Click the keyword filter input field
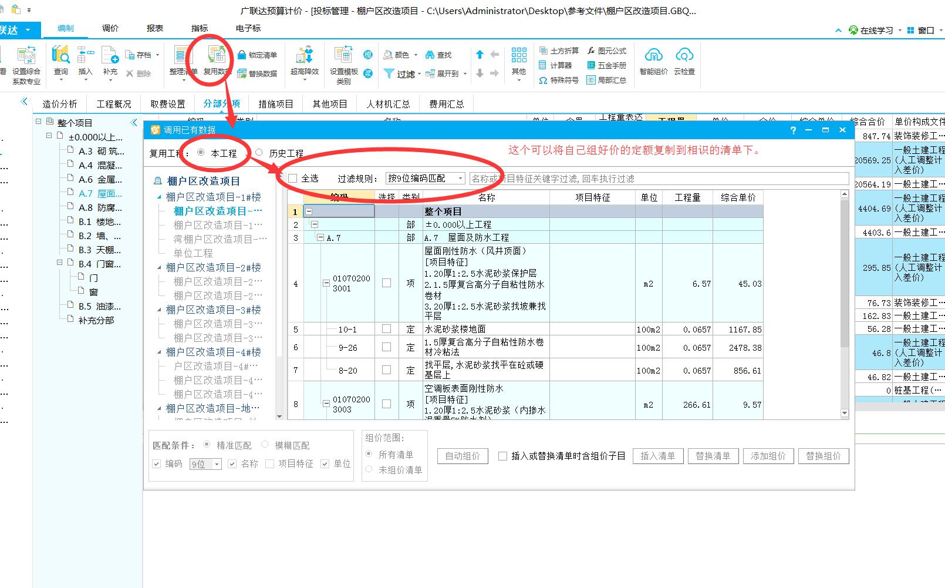 pyautogui.click(x=659, y=179)
